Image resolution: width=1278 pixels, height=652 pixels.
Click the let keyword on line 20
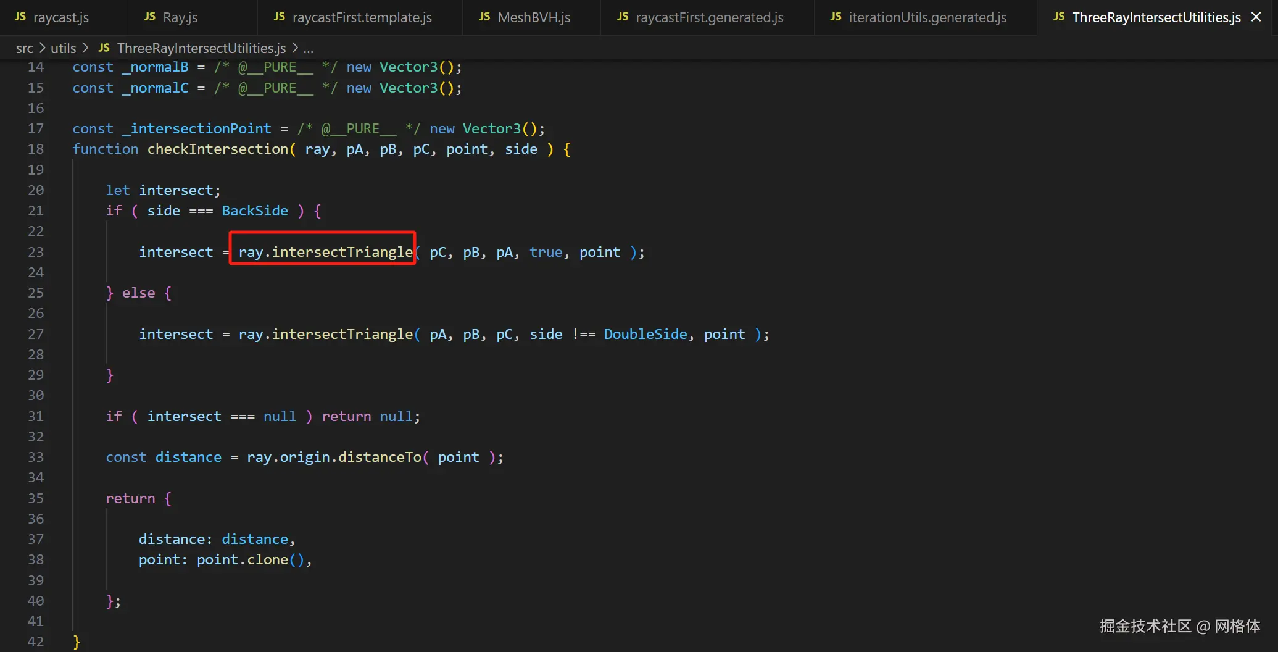pos(118,190)
